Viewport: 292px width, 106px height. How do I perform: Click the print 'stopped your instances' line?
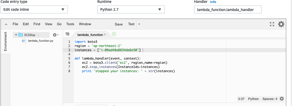128,71
